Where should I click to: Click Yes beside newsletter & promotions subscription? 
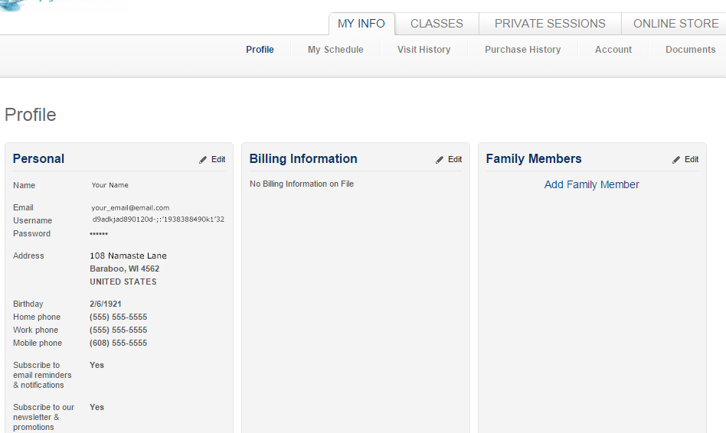click(x=96, y=407)
